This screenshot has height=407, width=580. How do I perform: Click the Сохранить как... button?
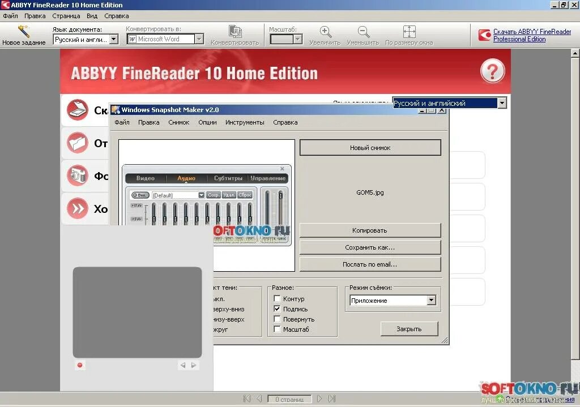tap(370, 247)
